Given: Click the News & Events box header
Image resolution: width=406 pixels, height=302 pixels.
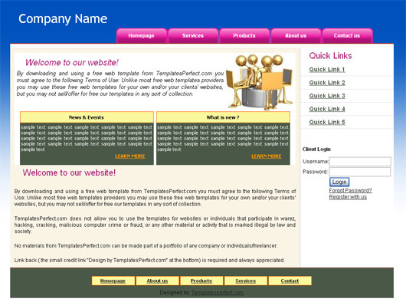Looking at the screenshot, I should [87, 117].
